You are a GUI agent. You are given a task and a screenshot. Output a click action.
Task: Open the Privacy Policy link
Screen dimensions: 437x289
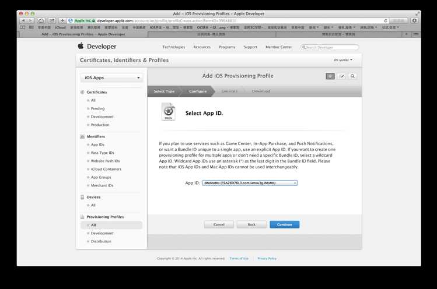pyautogui.click(x=267, y=259)
